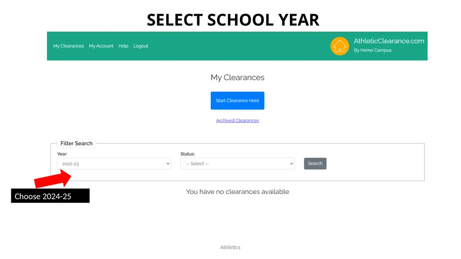Viewport: 461px width, 259px height.
Task: Click the red arrow pointing at Year
Action: pyautogui.click(x=53, y=178)
